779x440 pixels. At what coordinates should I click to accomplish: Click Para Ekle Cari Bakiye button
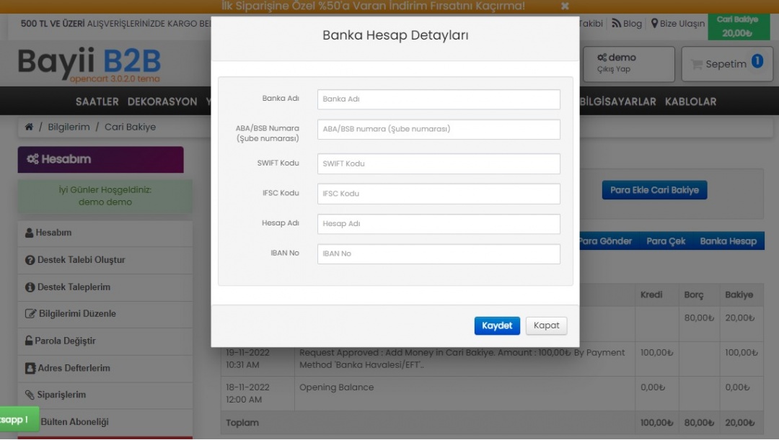(x=654, y=190)
